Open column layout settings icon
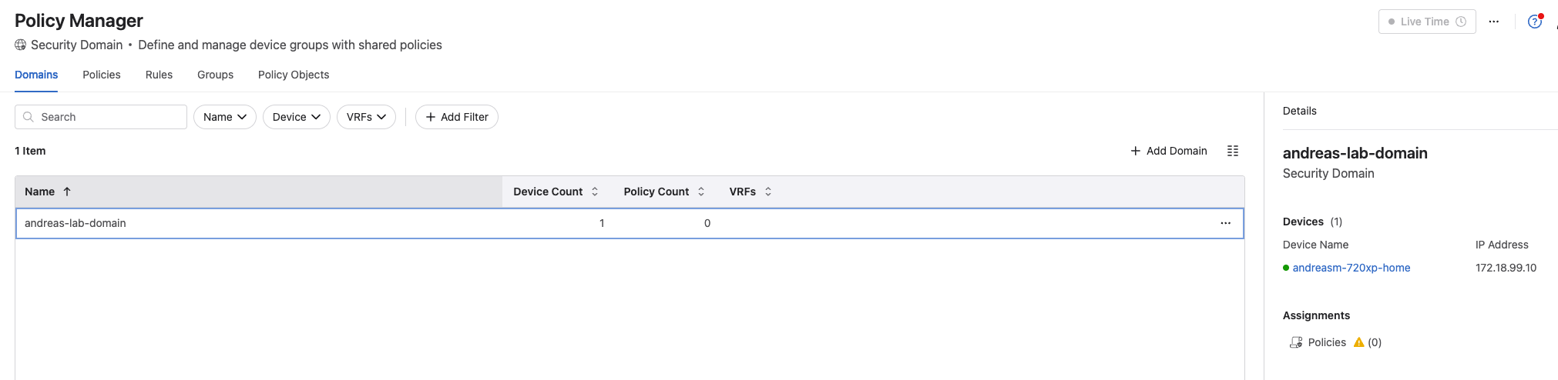1558x380 pixels. (1233, 151)
